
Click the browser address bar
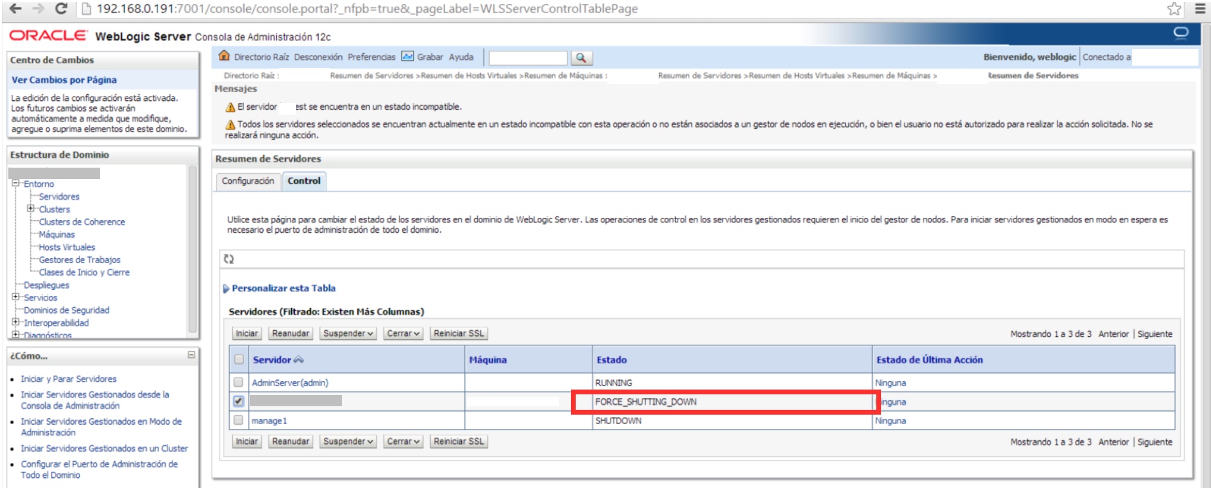(620, 9)
